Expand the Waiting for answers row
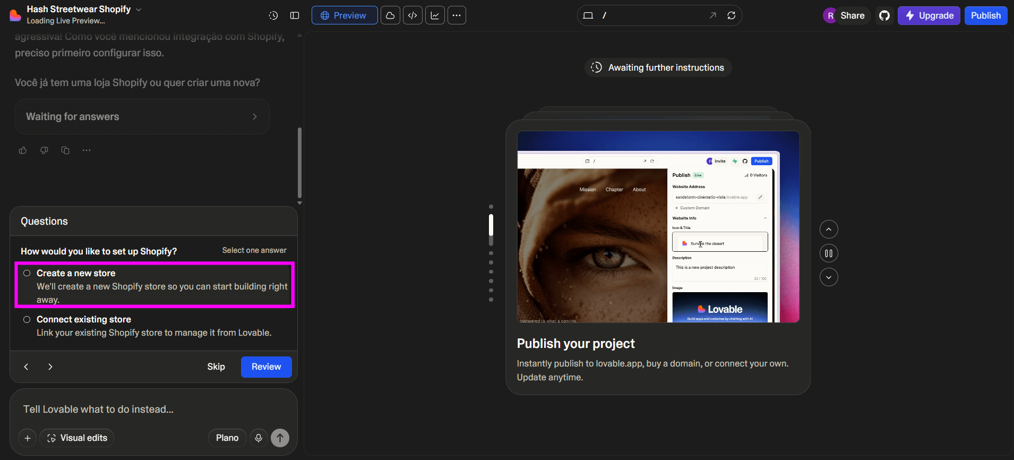The height and width of the screenshot is (460, 1014). [x=142, y=116]
